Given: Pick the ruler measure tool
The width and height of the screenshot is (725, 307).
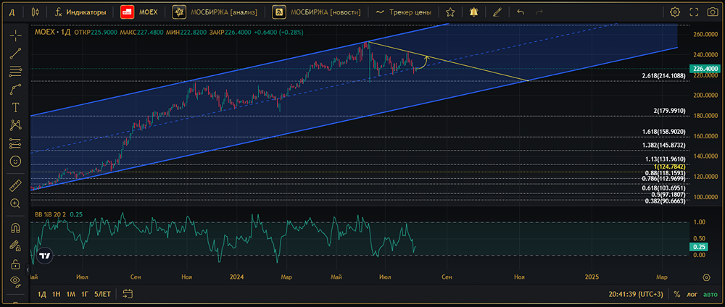Looking at the screenshot, I should [15, 185].
